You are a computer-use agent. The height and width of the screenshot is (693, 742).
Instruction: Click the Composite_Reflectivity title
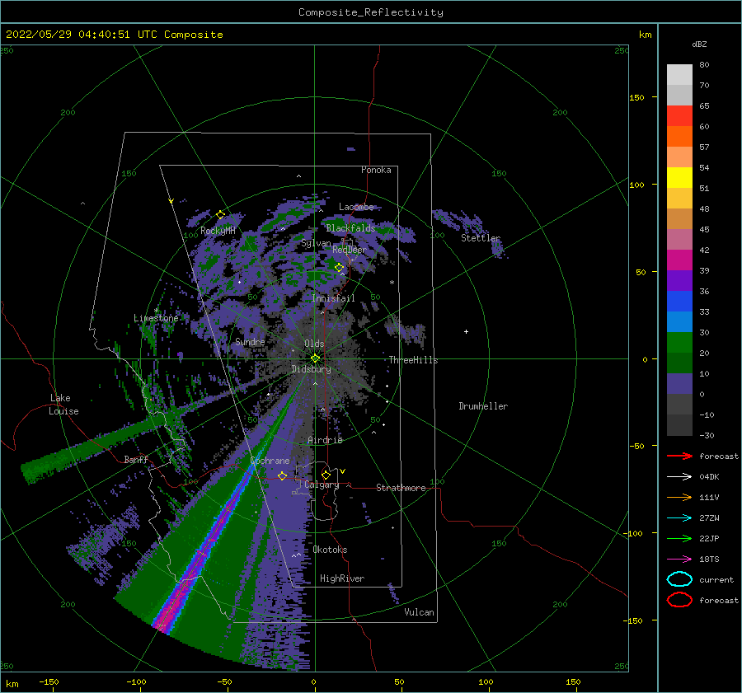coord(371,12)
